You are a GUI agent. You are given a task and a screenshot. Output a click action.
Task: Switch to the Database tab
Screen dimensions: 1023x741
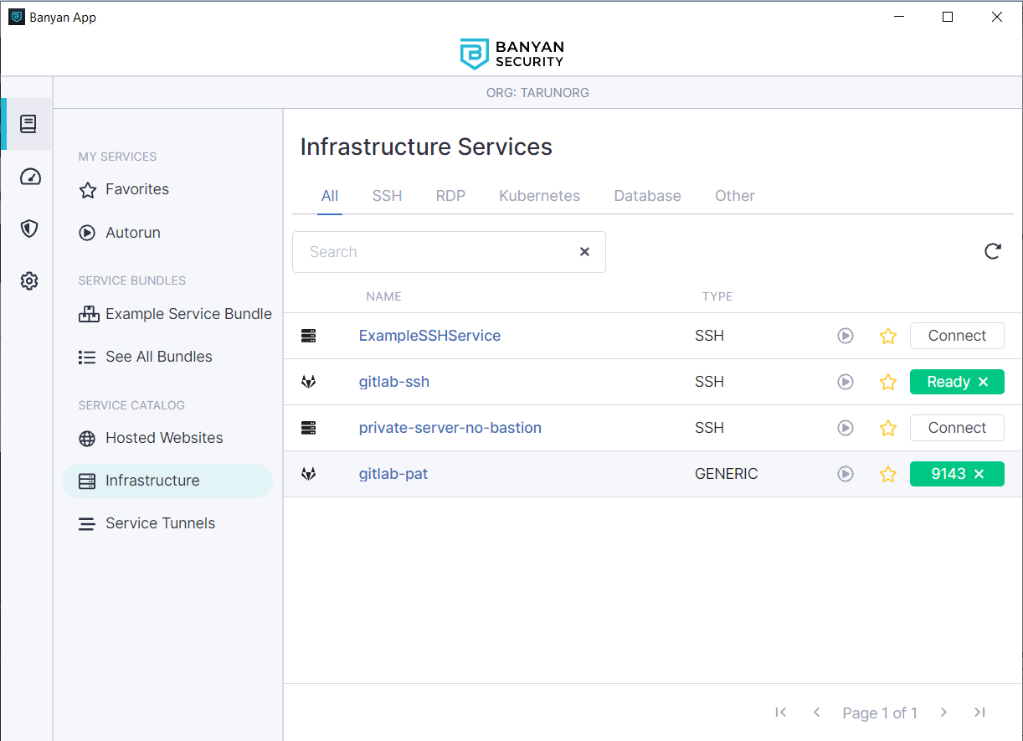click(647, 196)
